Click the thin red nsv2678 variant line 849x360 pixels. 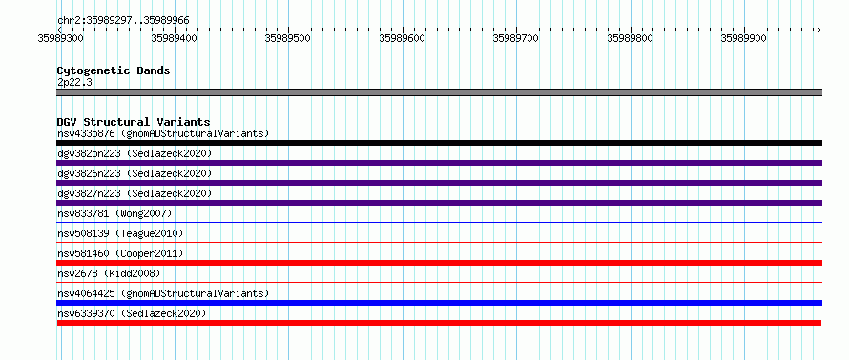pyautogui.click(x=440, y=282)
